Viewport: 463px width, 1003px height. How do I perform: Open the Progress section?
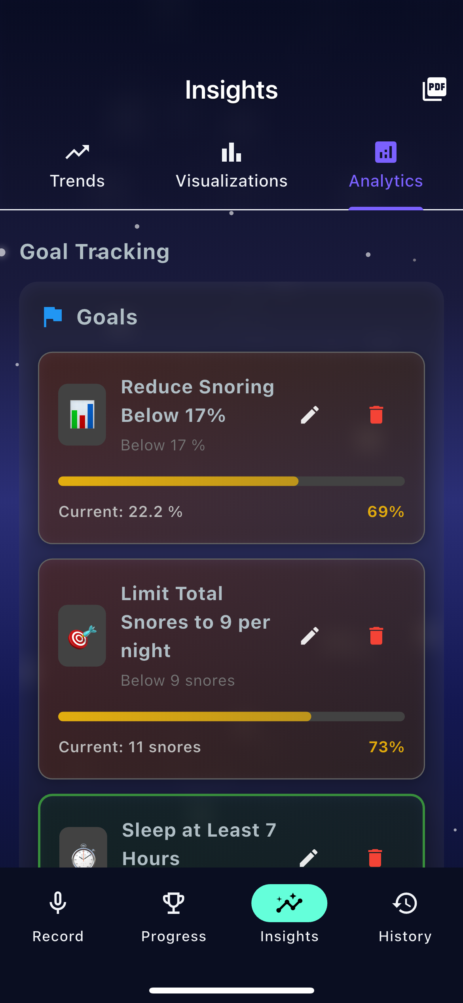pyautogui.click(x=174, y=916)
